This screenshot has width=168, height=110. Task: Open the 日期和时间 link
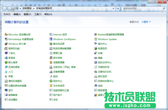pos(104,67)
